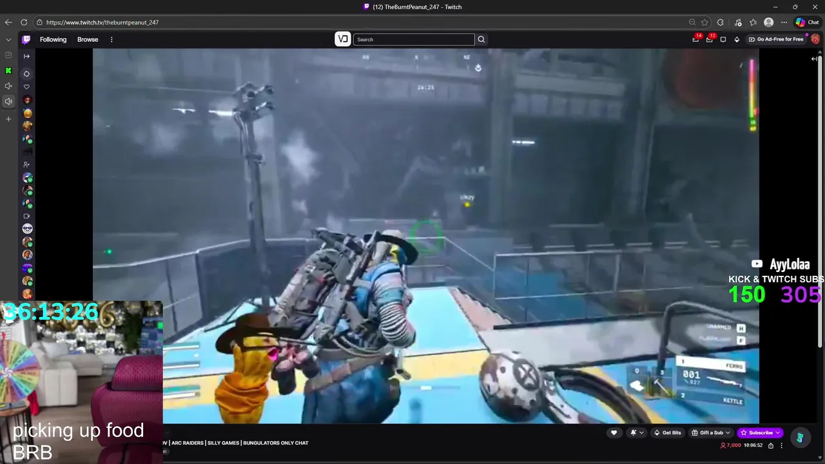Image resolution: width=825 pixels, height=464 pixels.
Task: Click the Bits diamond icon in top bar
Action: point(737,39)
